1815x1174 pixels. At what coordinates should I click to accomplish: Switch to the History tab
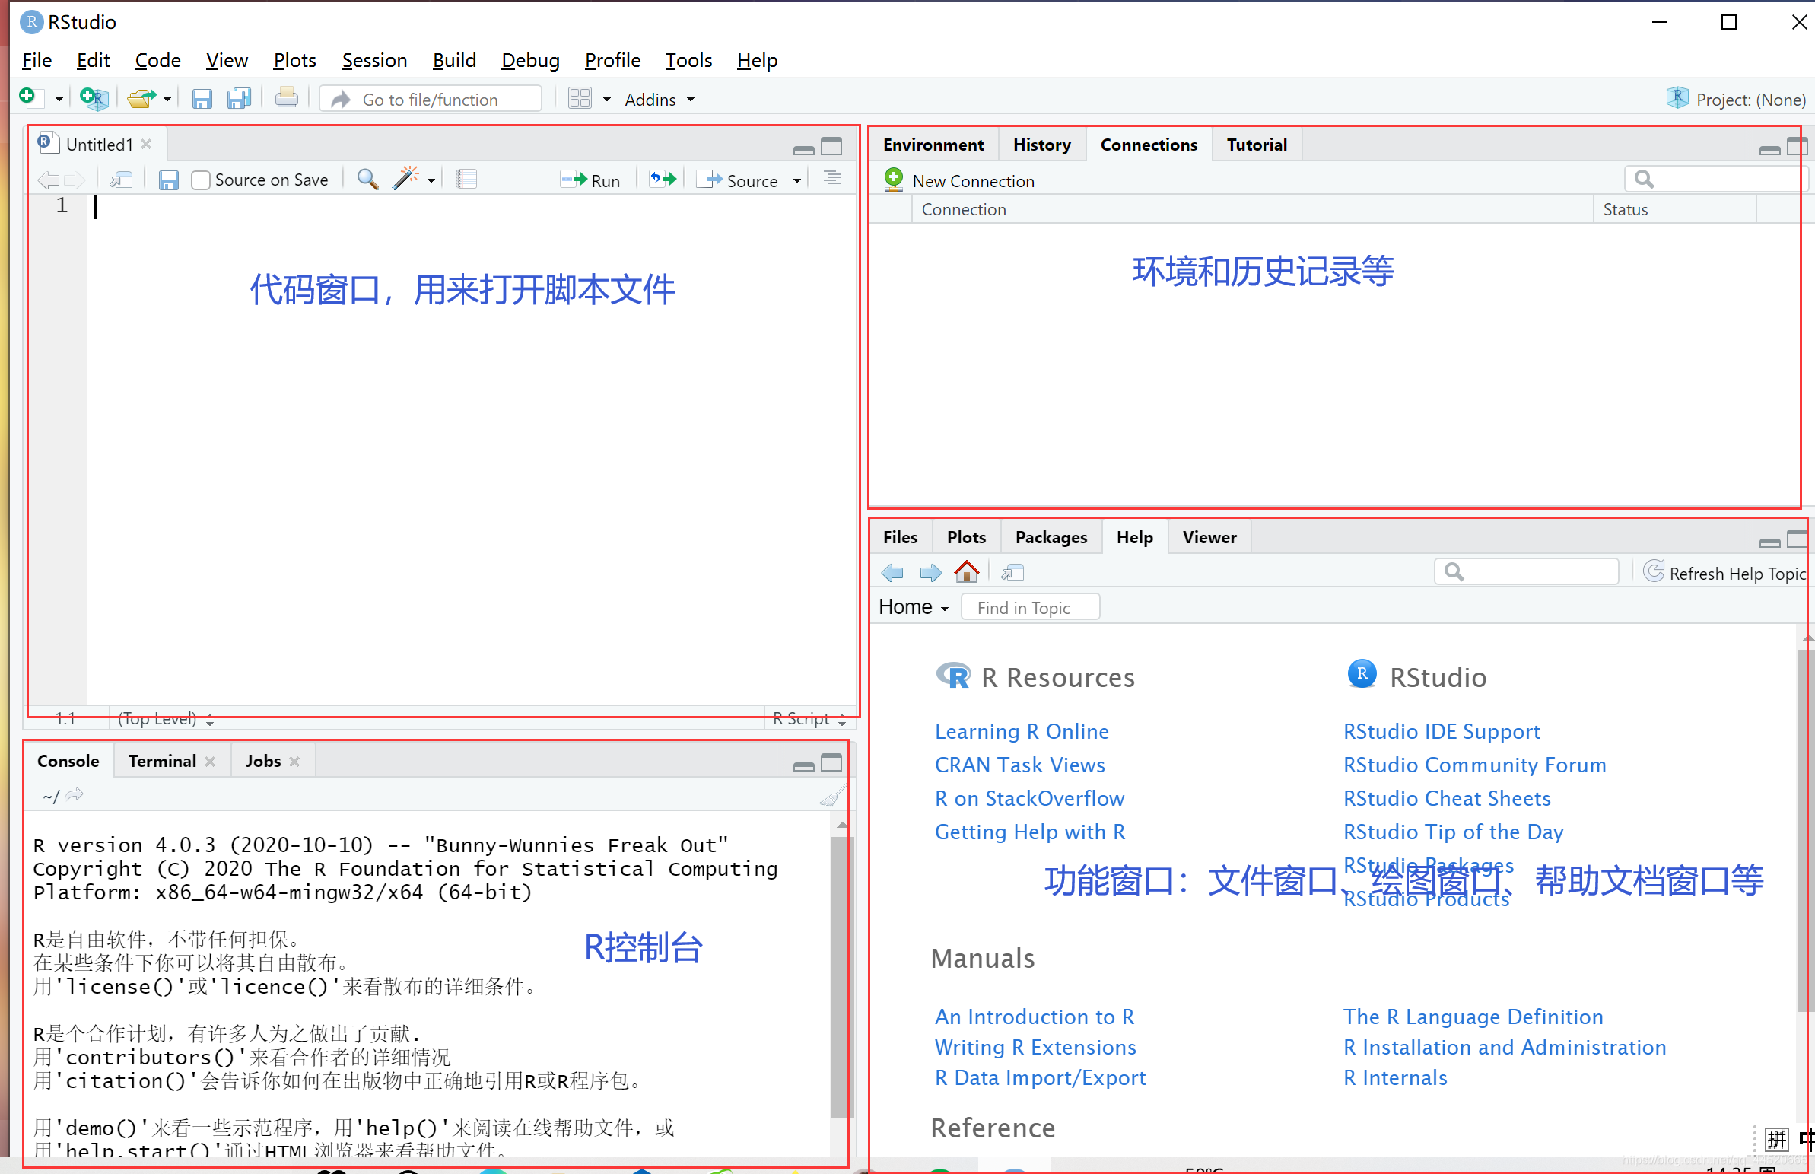tap(1041, 145)
